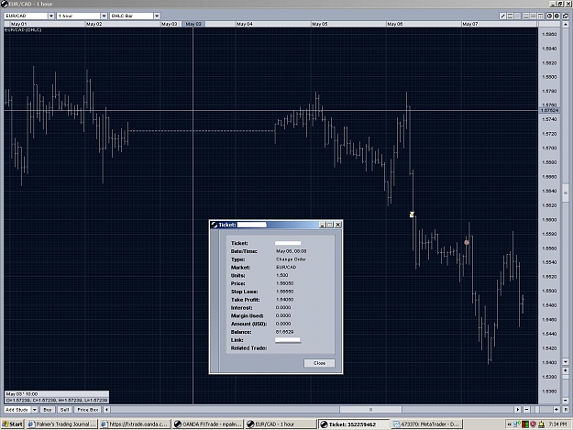Screen dimensions: 573x430
Task: Click the zoom out minus button
Action: [x=526, y=410]
